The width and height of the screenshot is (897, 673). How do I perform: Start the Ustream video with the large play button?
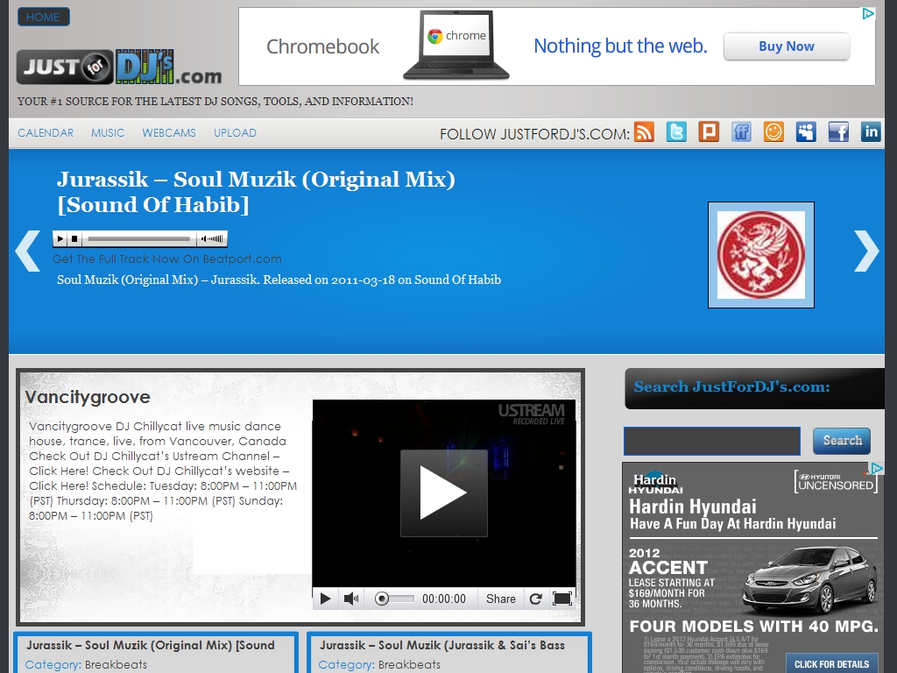tap(444, 492)
